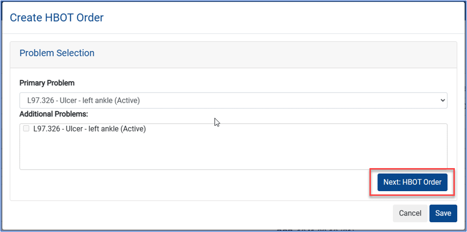Select the L97.326 Ulcer left ankle dropdown value
Image resolution: width=467 pixels, height=232 pixels.
pyautogui.click(x=83, y=101)
